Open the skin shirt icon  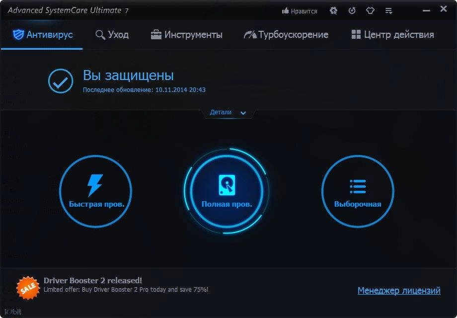[x=370, y=11]
